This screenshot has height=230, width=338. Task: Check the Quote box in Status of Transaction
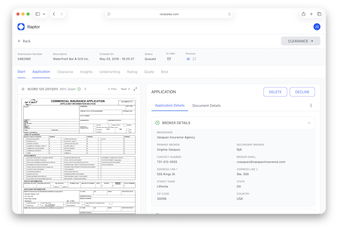tap(95, 125)
